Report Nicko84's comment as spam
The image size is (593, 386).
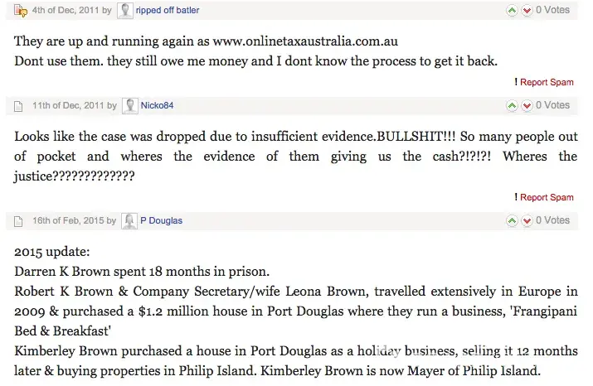546,197
